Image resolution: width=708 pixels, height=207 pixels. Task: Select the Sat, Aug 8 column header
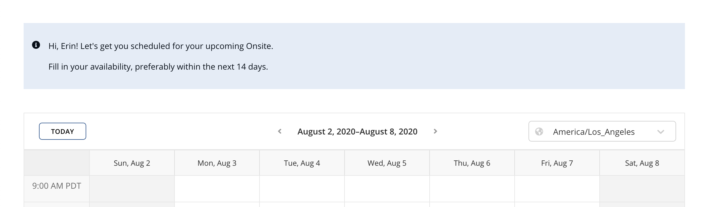(642, 163)
